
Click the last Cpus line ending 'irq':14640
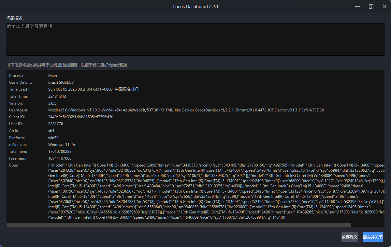tap(167, 217)
